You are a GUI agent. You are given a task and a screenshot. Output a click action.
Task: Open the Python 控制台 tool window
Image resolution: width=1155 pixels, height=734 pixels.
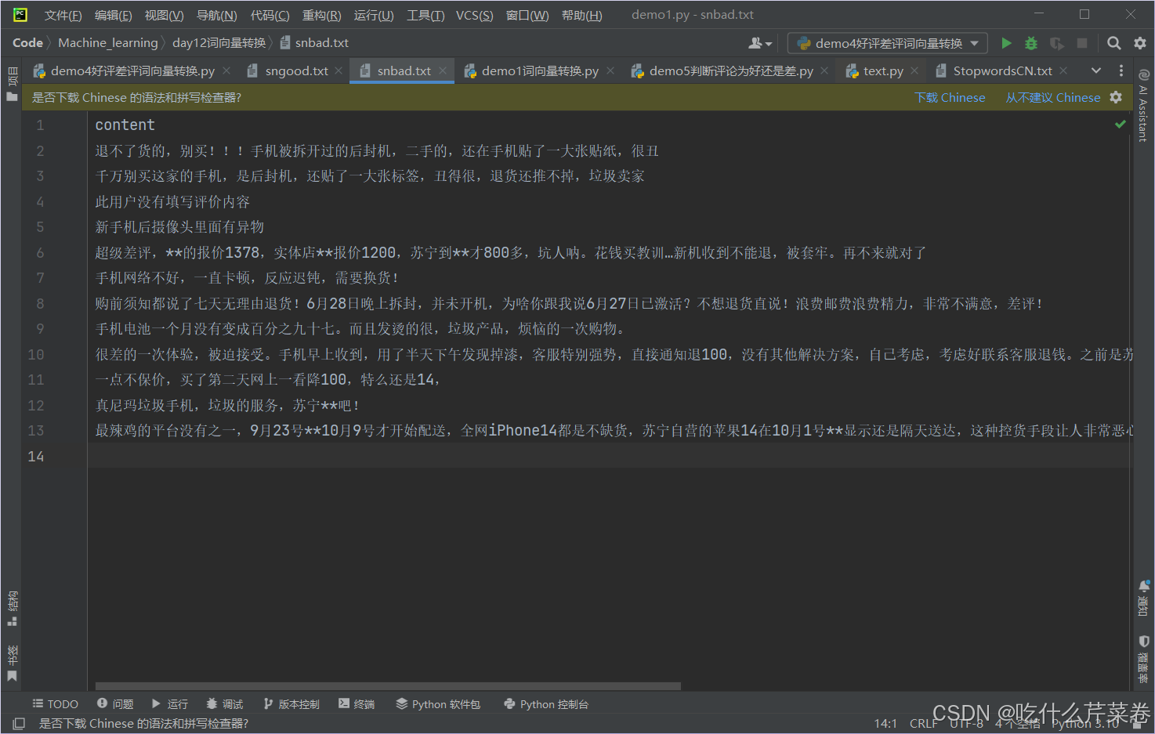pyautogui.click(x=546, y=704)
